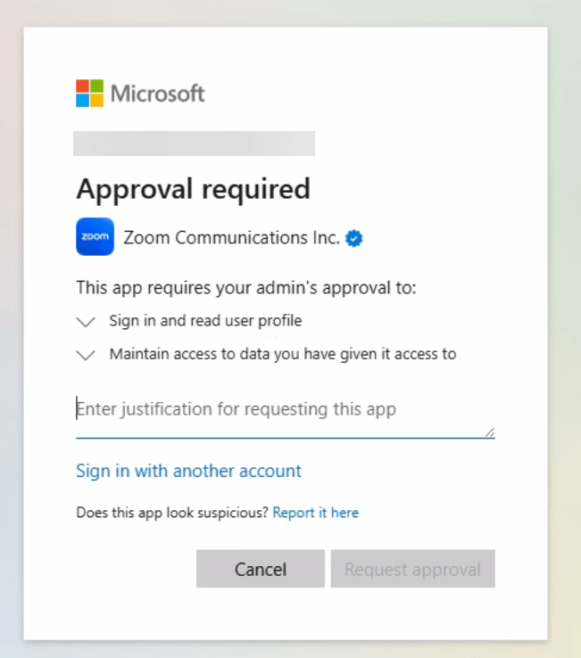Viewport: 581px width, 658px height.
Task: Click the "Maintain access to data" permission text
Action: pyautogui.click(x=282, y=354)
